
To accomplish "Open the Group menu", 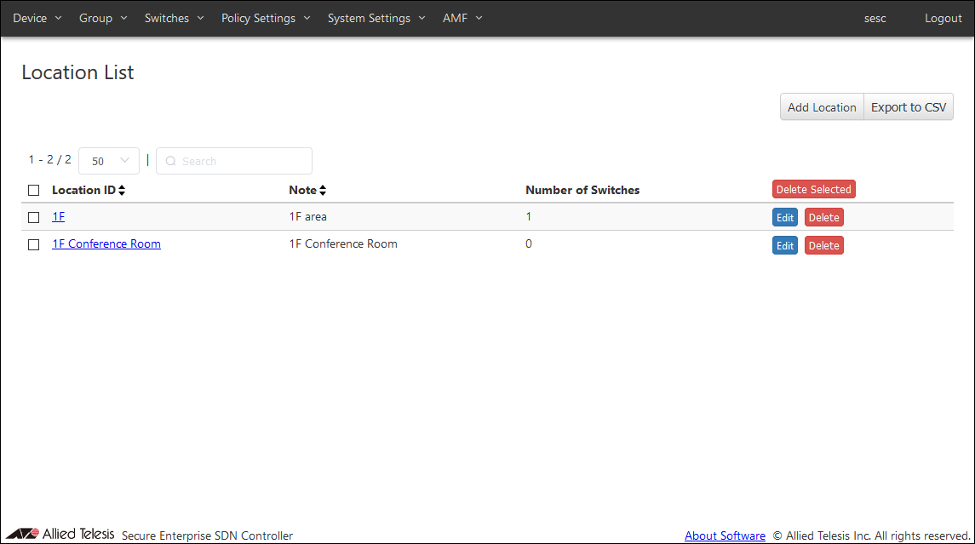I will pos(103,18).
